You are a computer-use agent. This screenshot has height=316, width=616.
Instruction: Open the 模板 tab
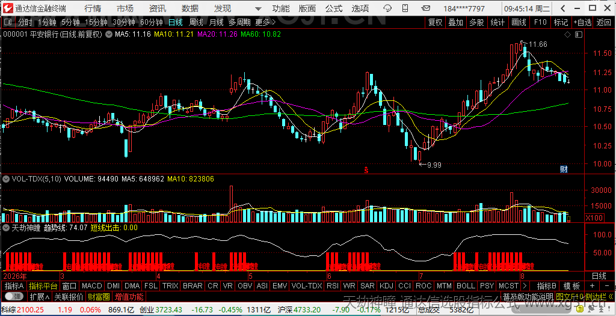click(x=572, y=286)
